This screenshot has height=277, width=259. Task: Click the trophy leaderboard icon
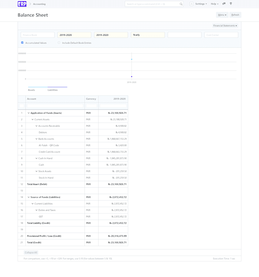click(231, 4)
